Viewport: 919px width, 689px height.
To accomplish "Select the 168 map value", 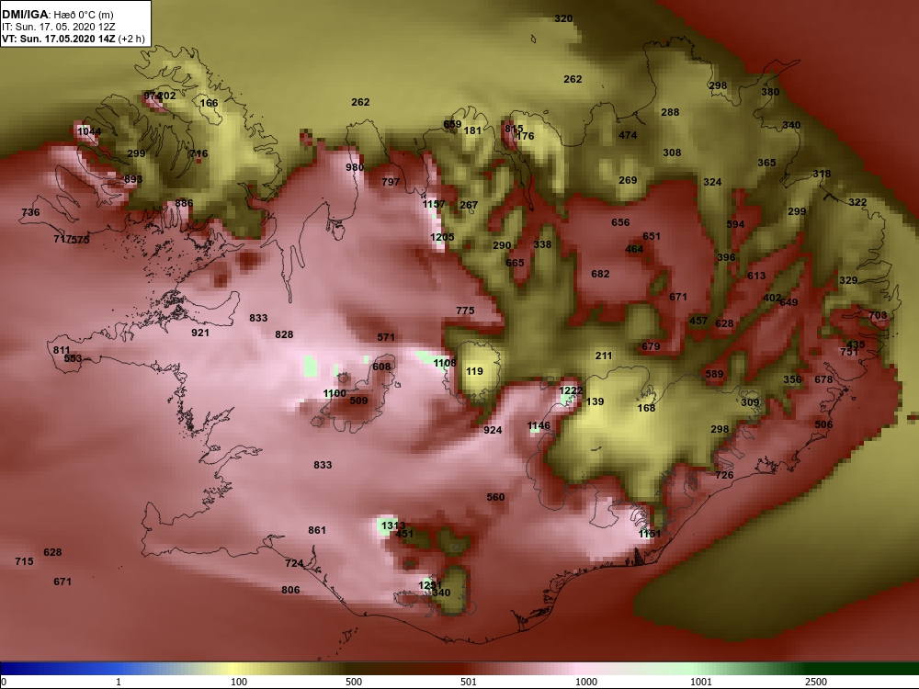I will [646, 408].
